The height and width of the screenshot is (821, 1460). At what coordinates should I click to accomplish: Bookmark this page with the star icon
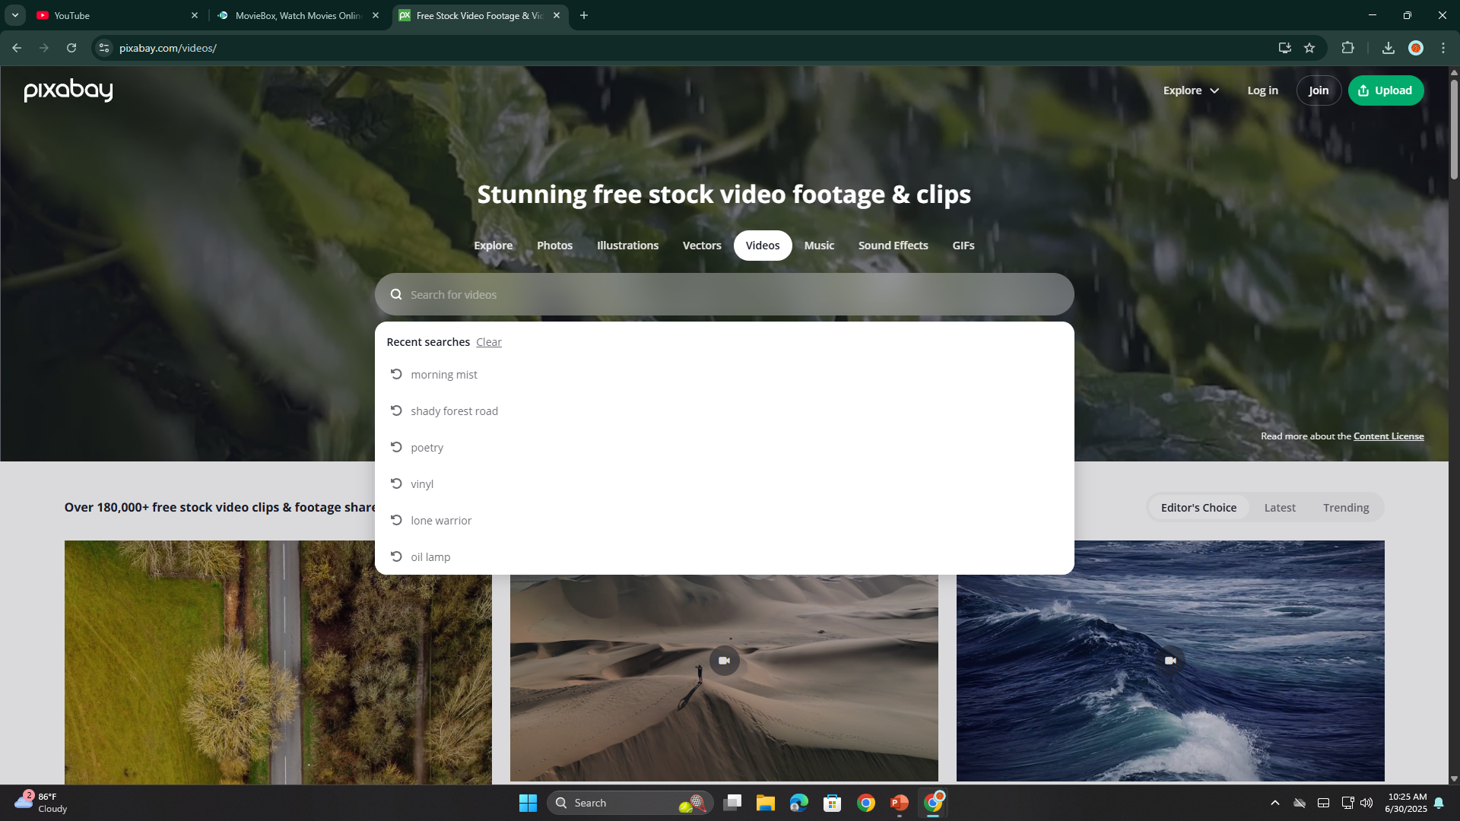coord(1309,48)
